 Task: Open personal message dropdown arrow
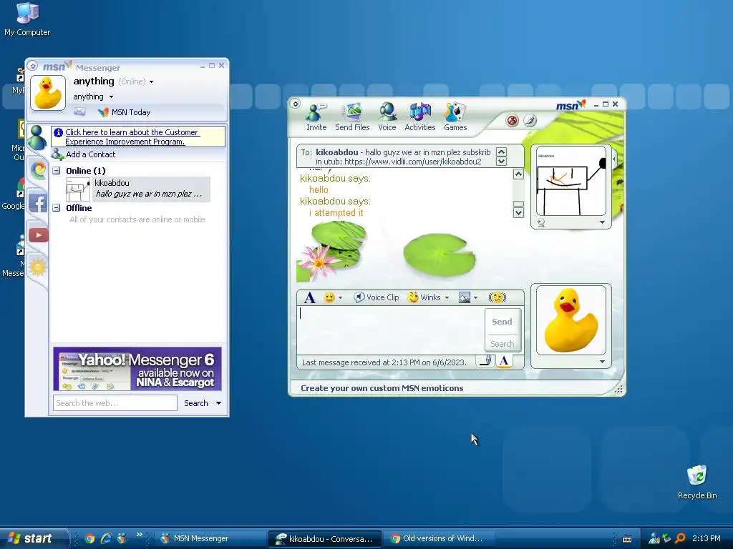coord(111,97)
